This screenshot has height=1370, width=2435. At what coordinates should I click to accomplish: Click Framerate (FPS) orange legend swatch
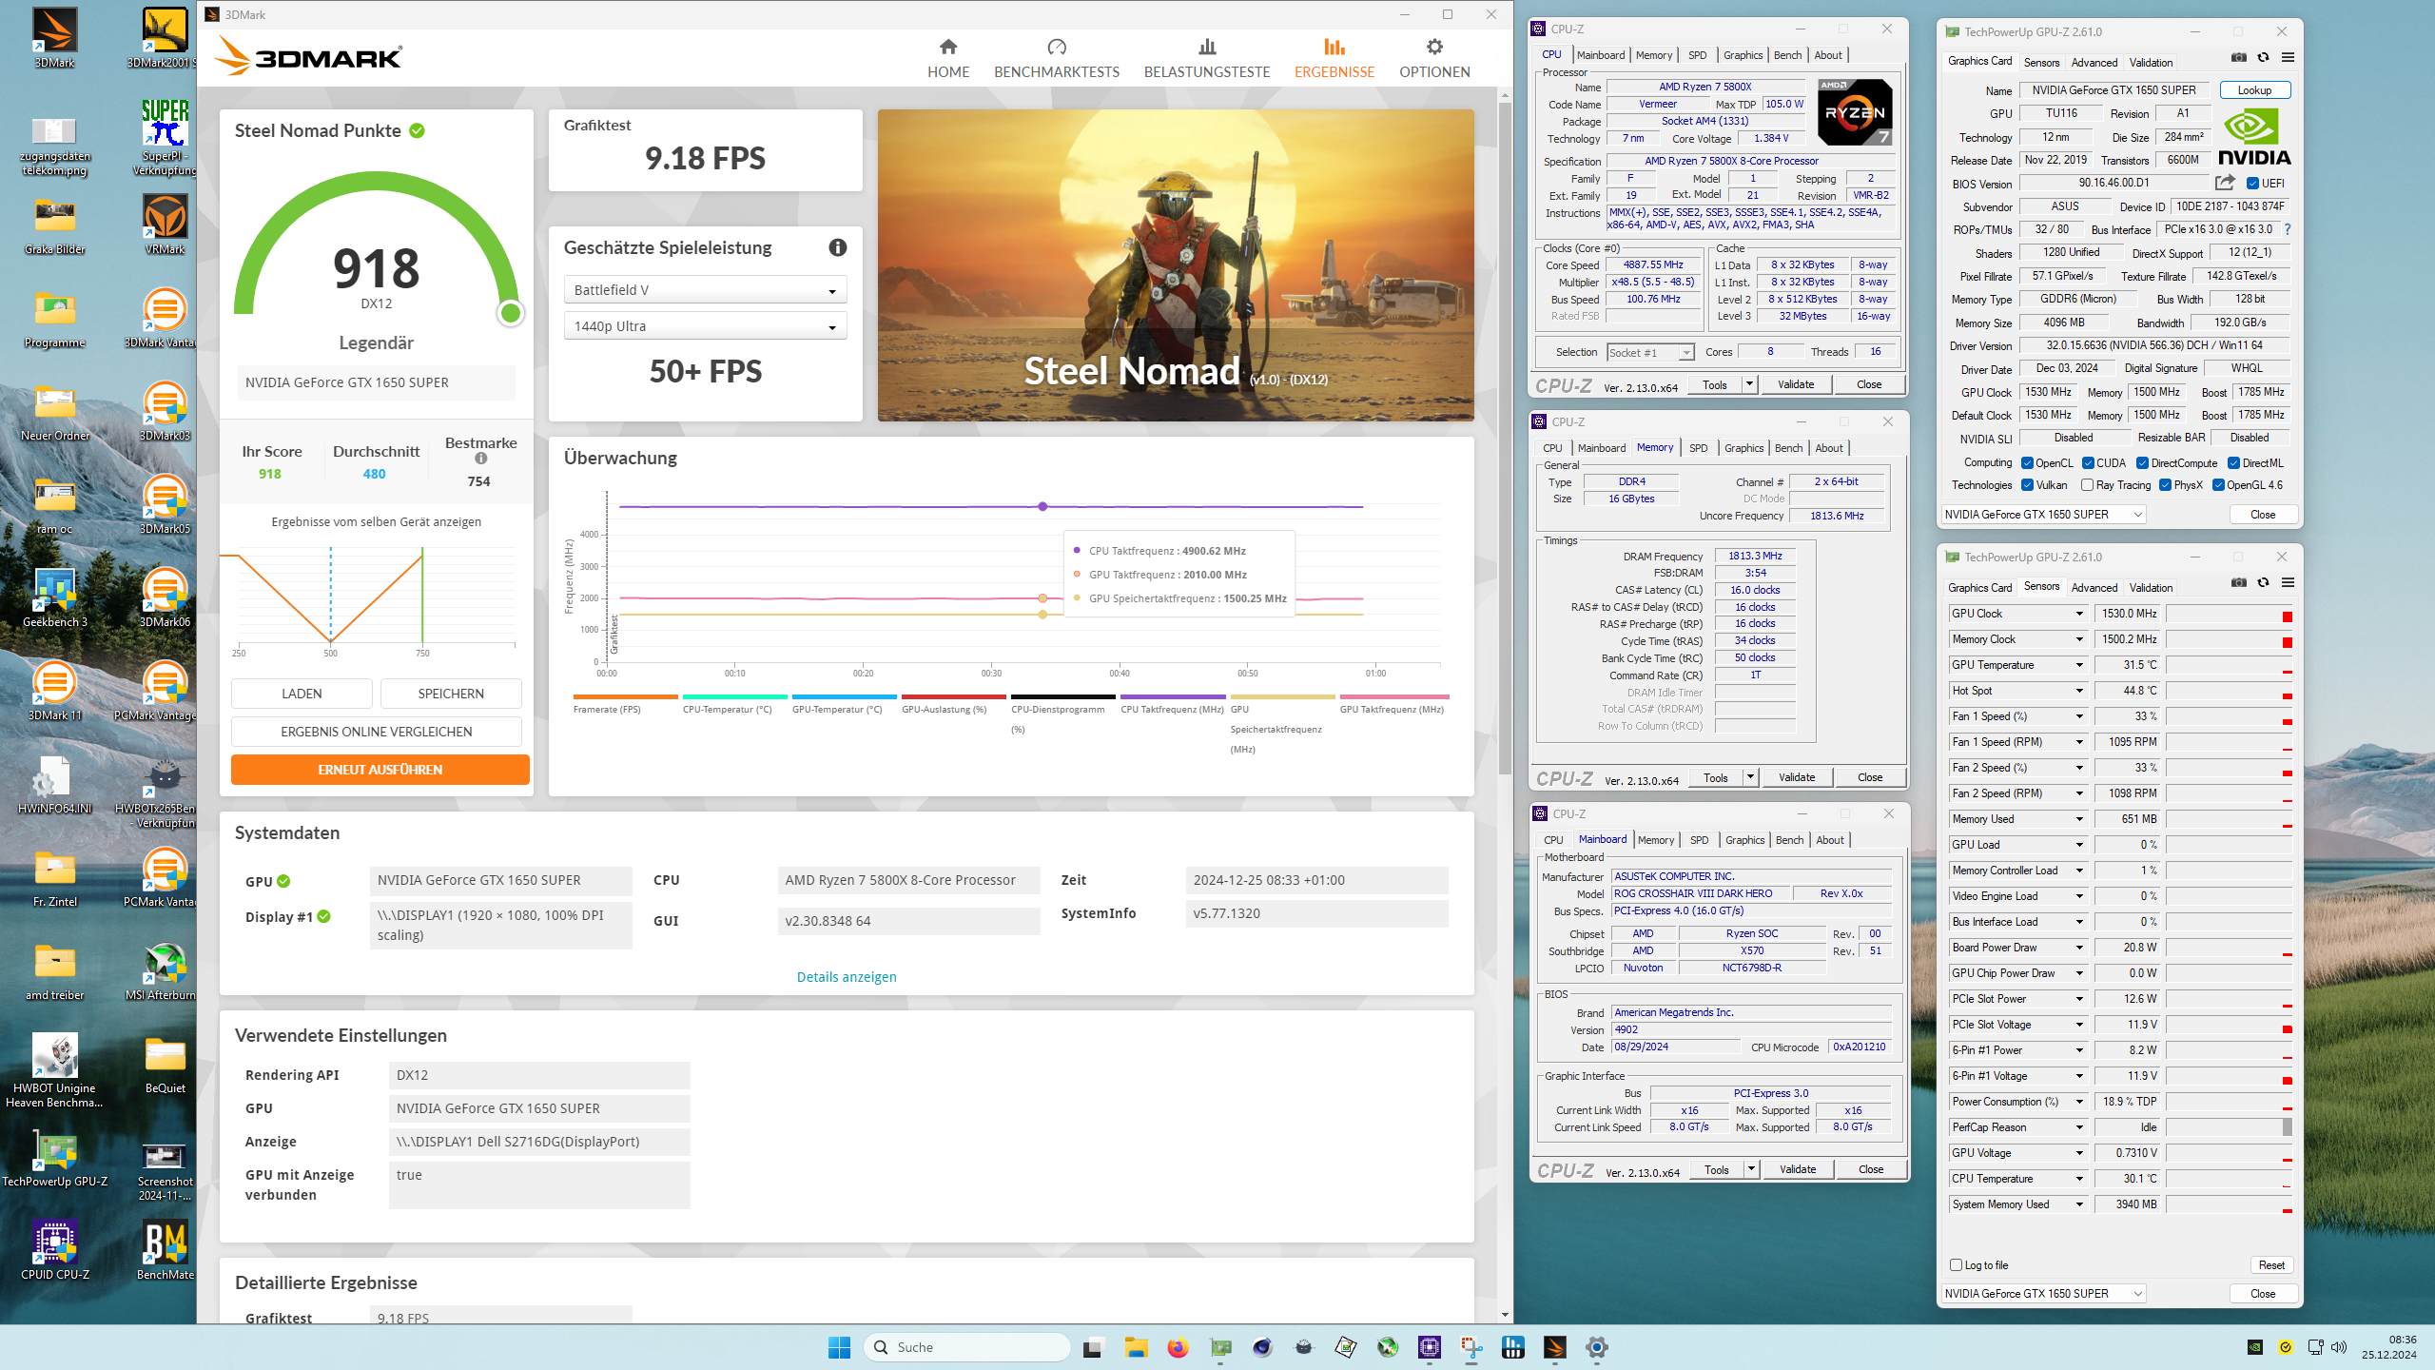(x=625, y=696)
